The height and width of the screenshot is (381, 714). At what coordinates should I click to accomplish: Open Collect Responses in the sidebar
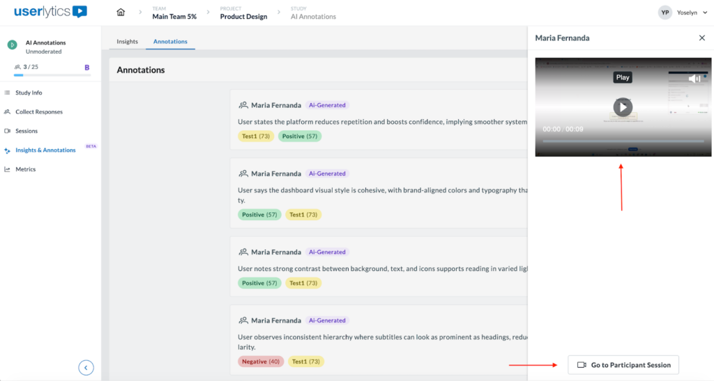coord(38,111)
